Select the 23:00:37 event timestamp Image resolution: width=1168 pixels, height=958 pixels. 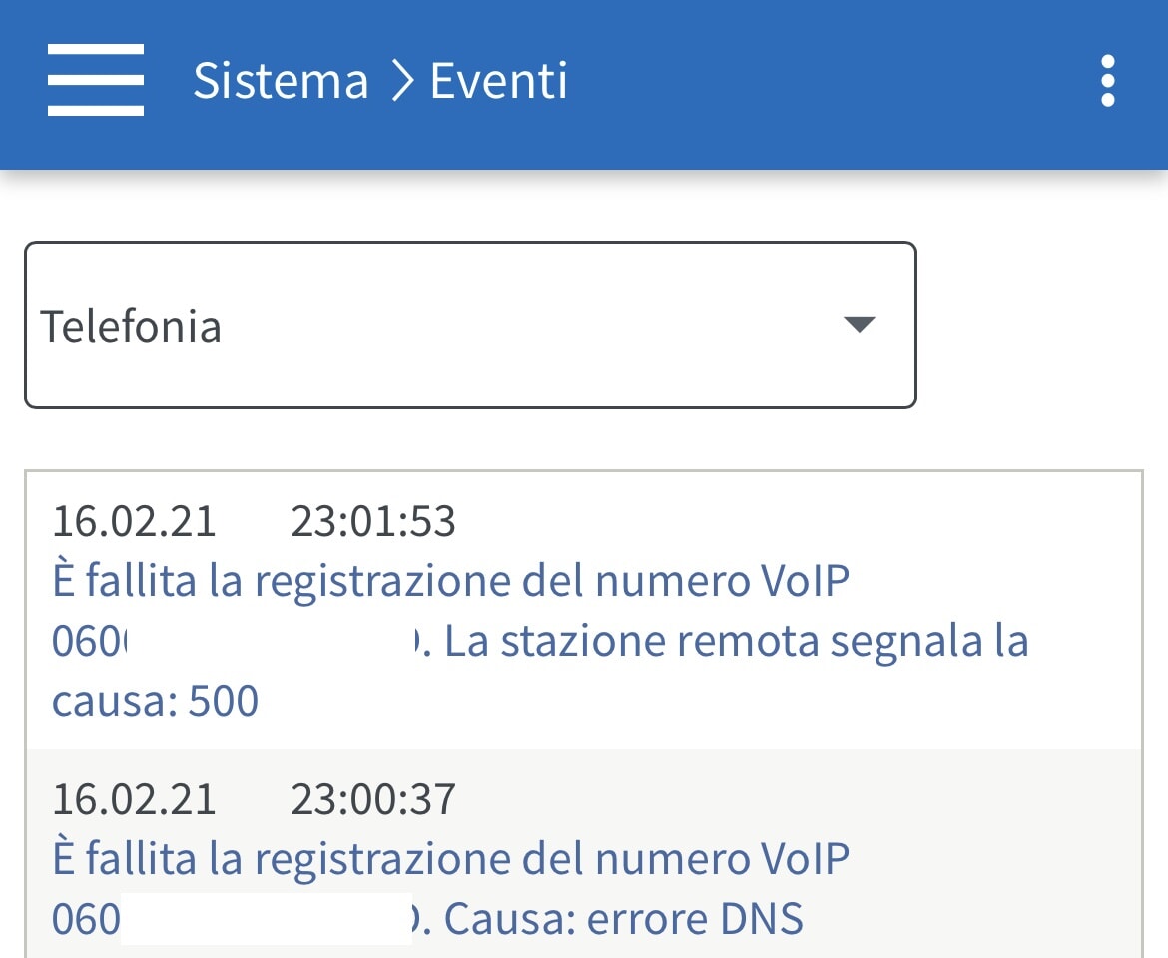pos(373,799)
